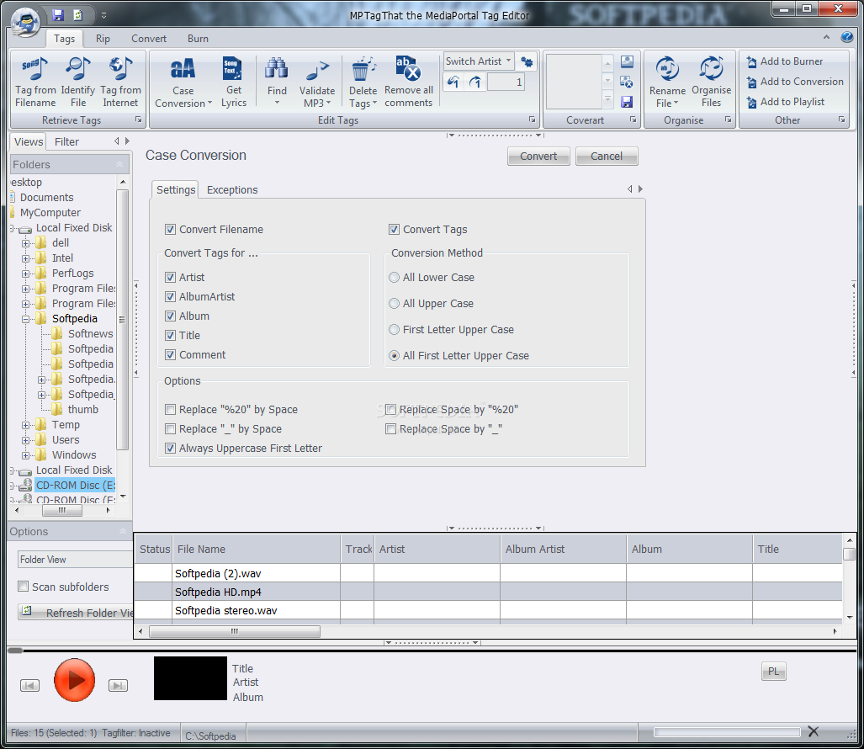Play the track with the red play button
This screenshot has height=749, width=864.
[74, 680]
